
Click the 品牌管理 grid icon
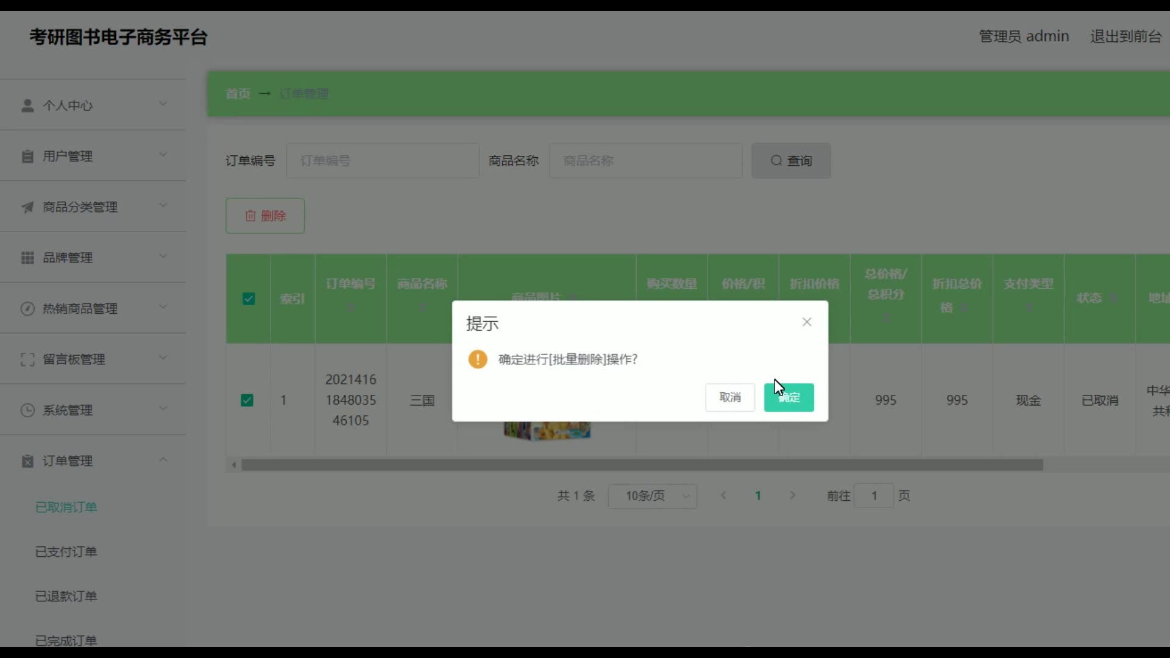tap(27, 258)
